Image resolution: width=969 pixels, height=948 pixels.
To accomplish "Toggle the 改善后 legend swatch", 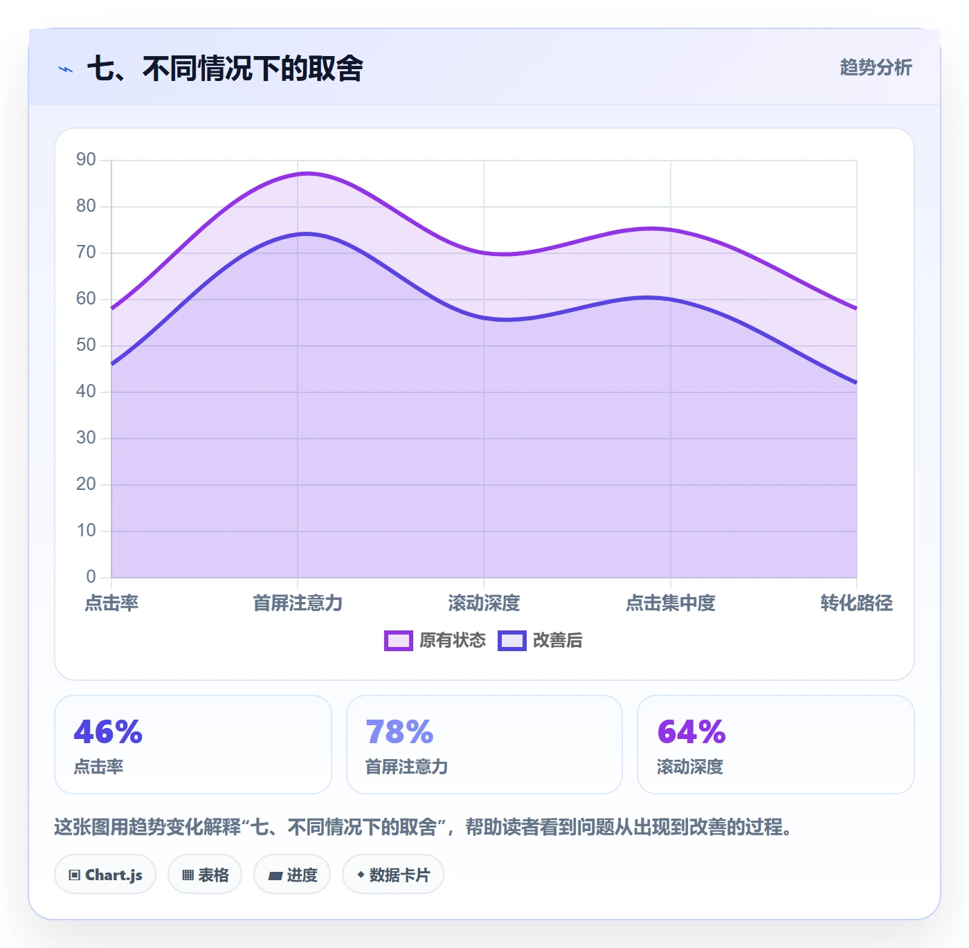I will pyautogui.click(x=512, y=641).
